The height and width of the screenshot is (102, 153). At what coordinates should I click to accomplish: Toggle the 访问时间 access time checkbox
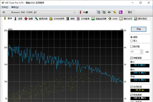point(136,87)
